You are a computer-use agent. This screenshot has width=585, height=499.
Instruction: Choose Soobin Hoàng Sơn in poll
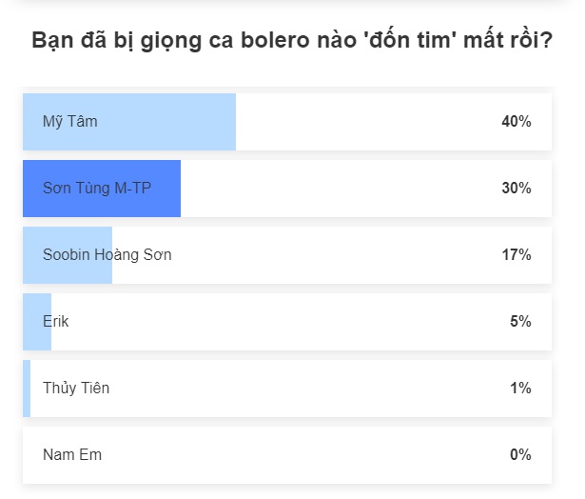(107, 255)
